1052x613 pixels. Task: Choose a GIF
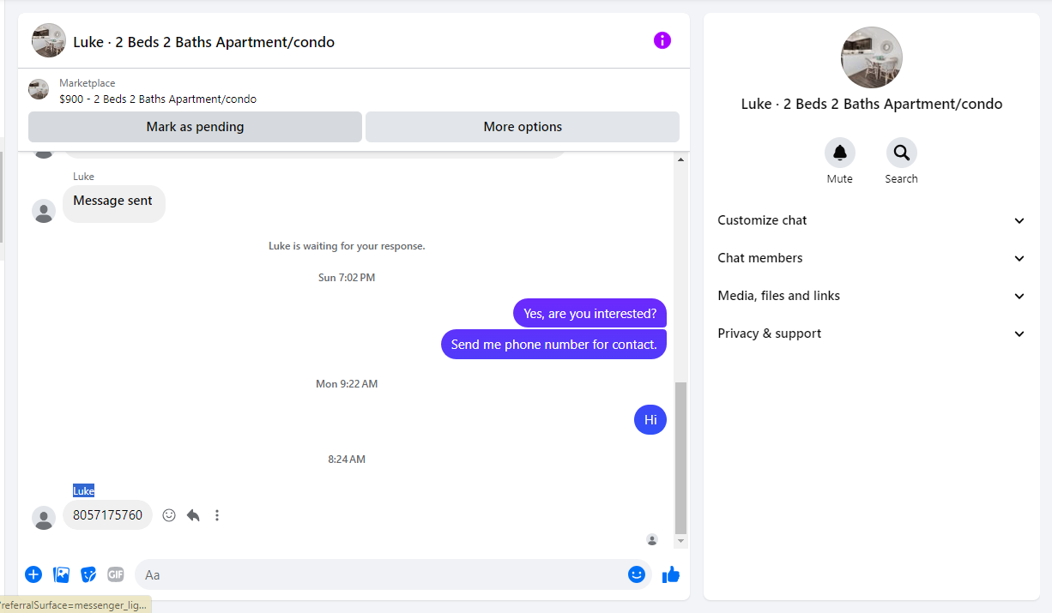coord(116,574)
